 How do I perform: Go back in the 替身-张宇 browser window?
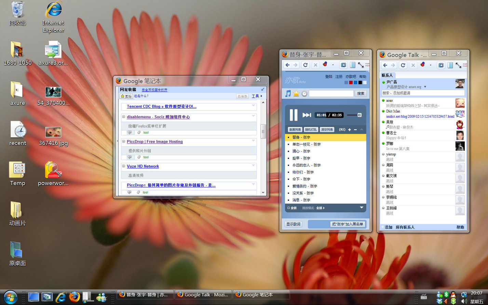tap(288, 65)
